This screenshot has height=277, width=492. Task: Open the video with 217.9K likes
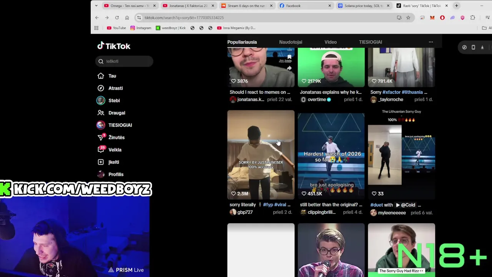coord(331,67)
